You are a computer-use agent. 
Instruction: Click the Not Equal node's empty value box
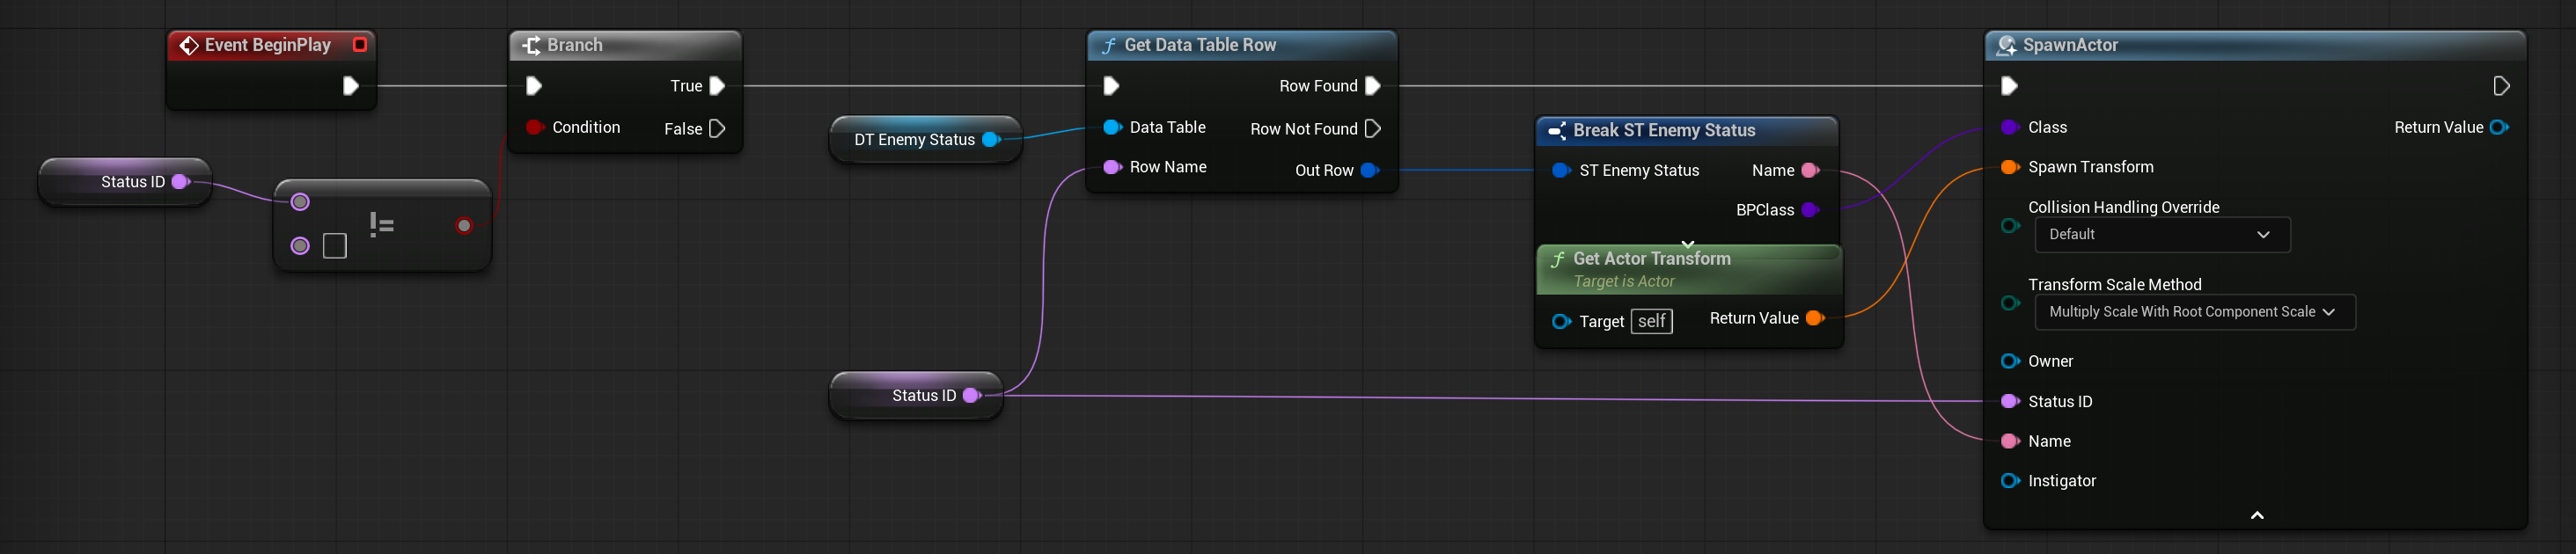(x=335, y=246)
